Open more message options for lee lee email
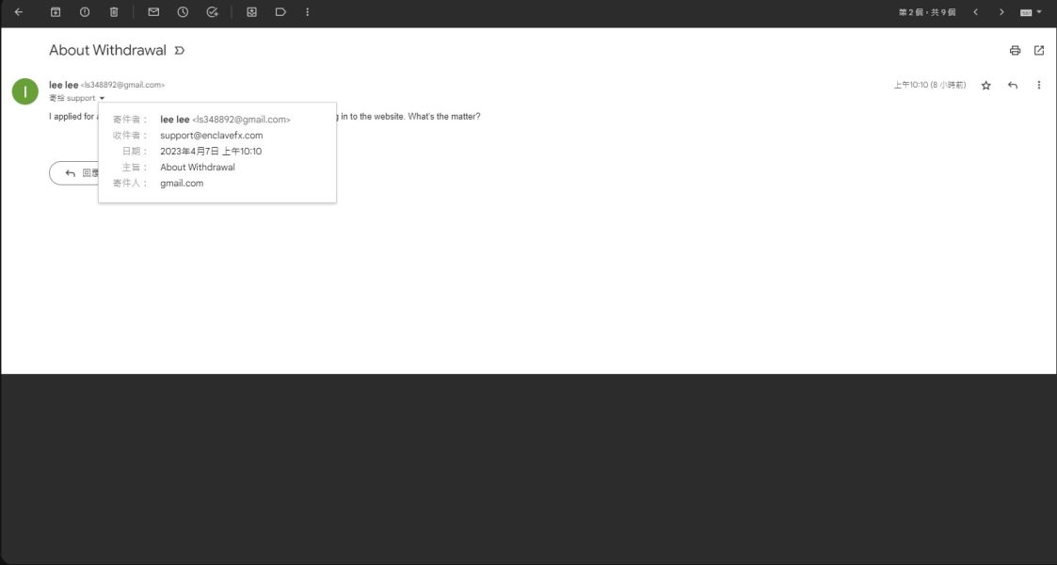The height and width of the screenshot is (565, 1057). point(1039,85)
